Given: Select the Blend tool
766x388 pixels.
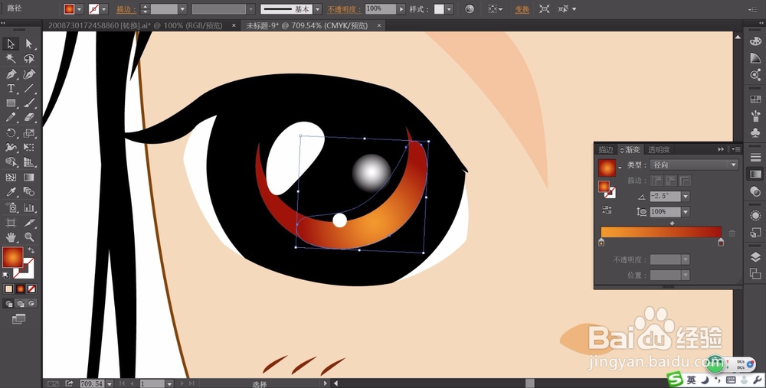Looking at the screenshot, I should pyautogui.click(x=29, y=192).
